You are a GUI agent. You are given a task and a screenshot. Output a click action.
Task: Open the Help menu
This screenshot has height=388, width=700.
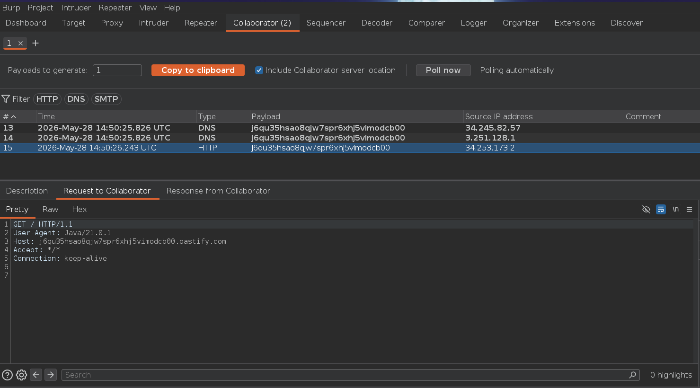click(x=172, y=8)
